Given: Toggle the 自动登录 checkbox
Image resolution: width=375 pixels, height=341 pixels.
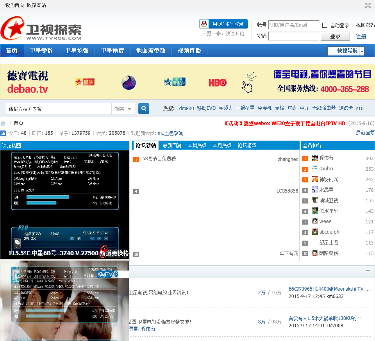Looking at the screenshot, I should (x=325, y=25).
